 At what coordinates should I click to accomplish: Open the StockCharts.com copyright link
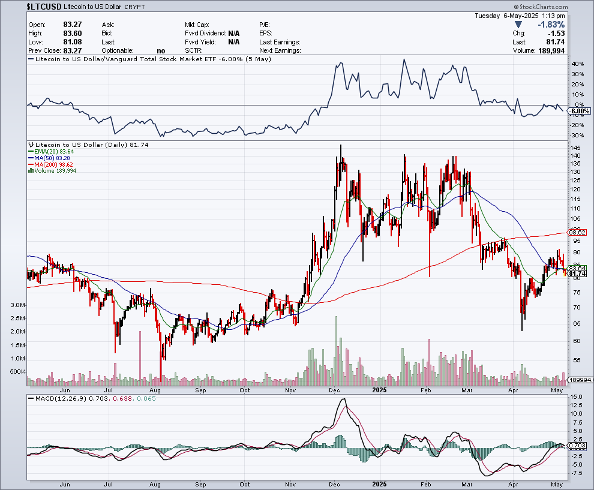coord(541,7)
